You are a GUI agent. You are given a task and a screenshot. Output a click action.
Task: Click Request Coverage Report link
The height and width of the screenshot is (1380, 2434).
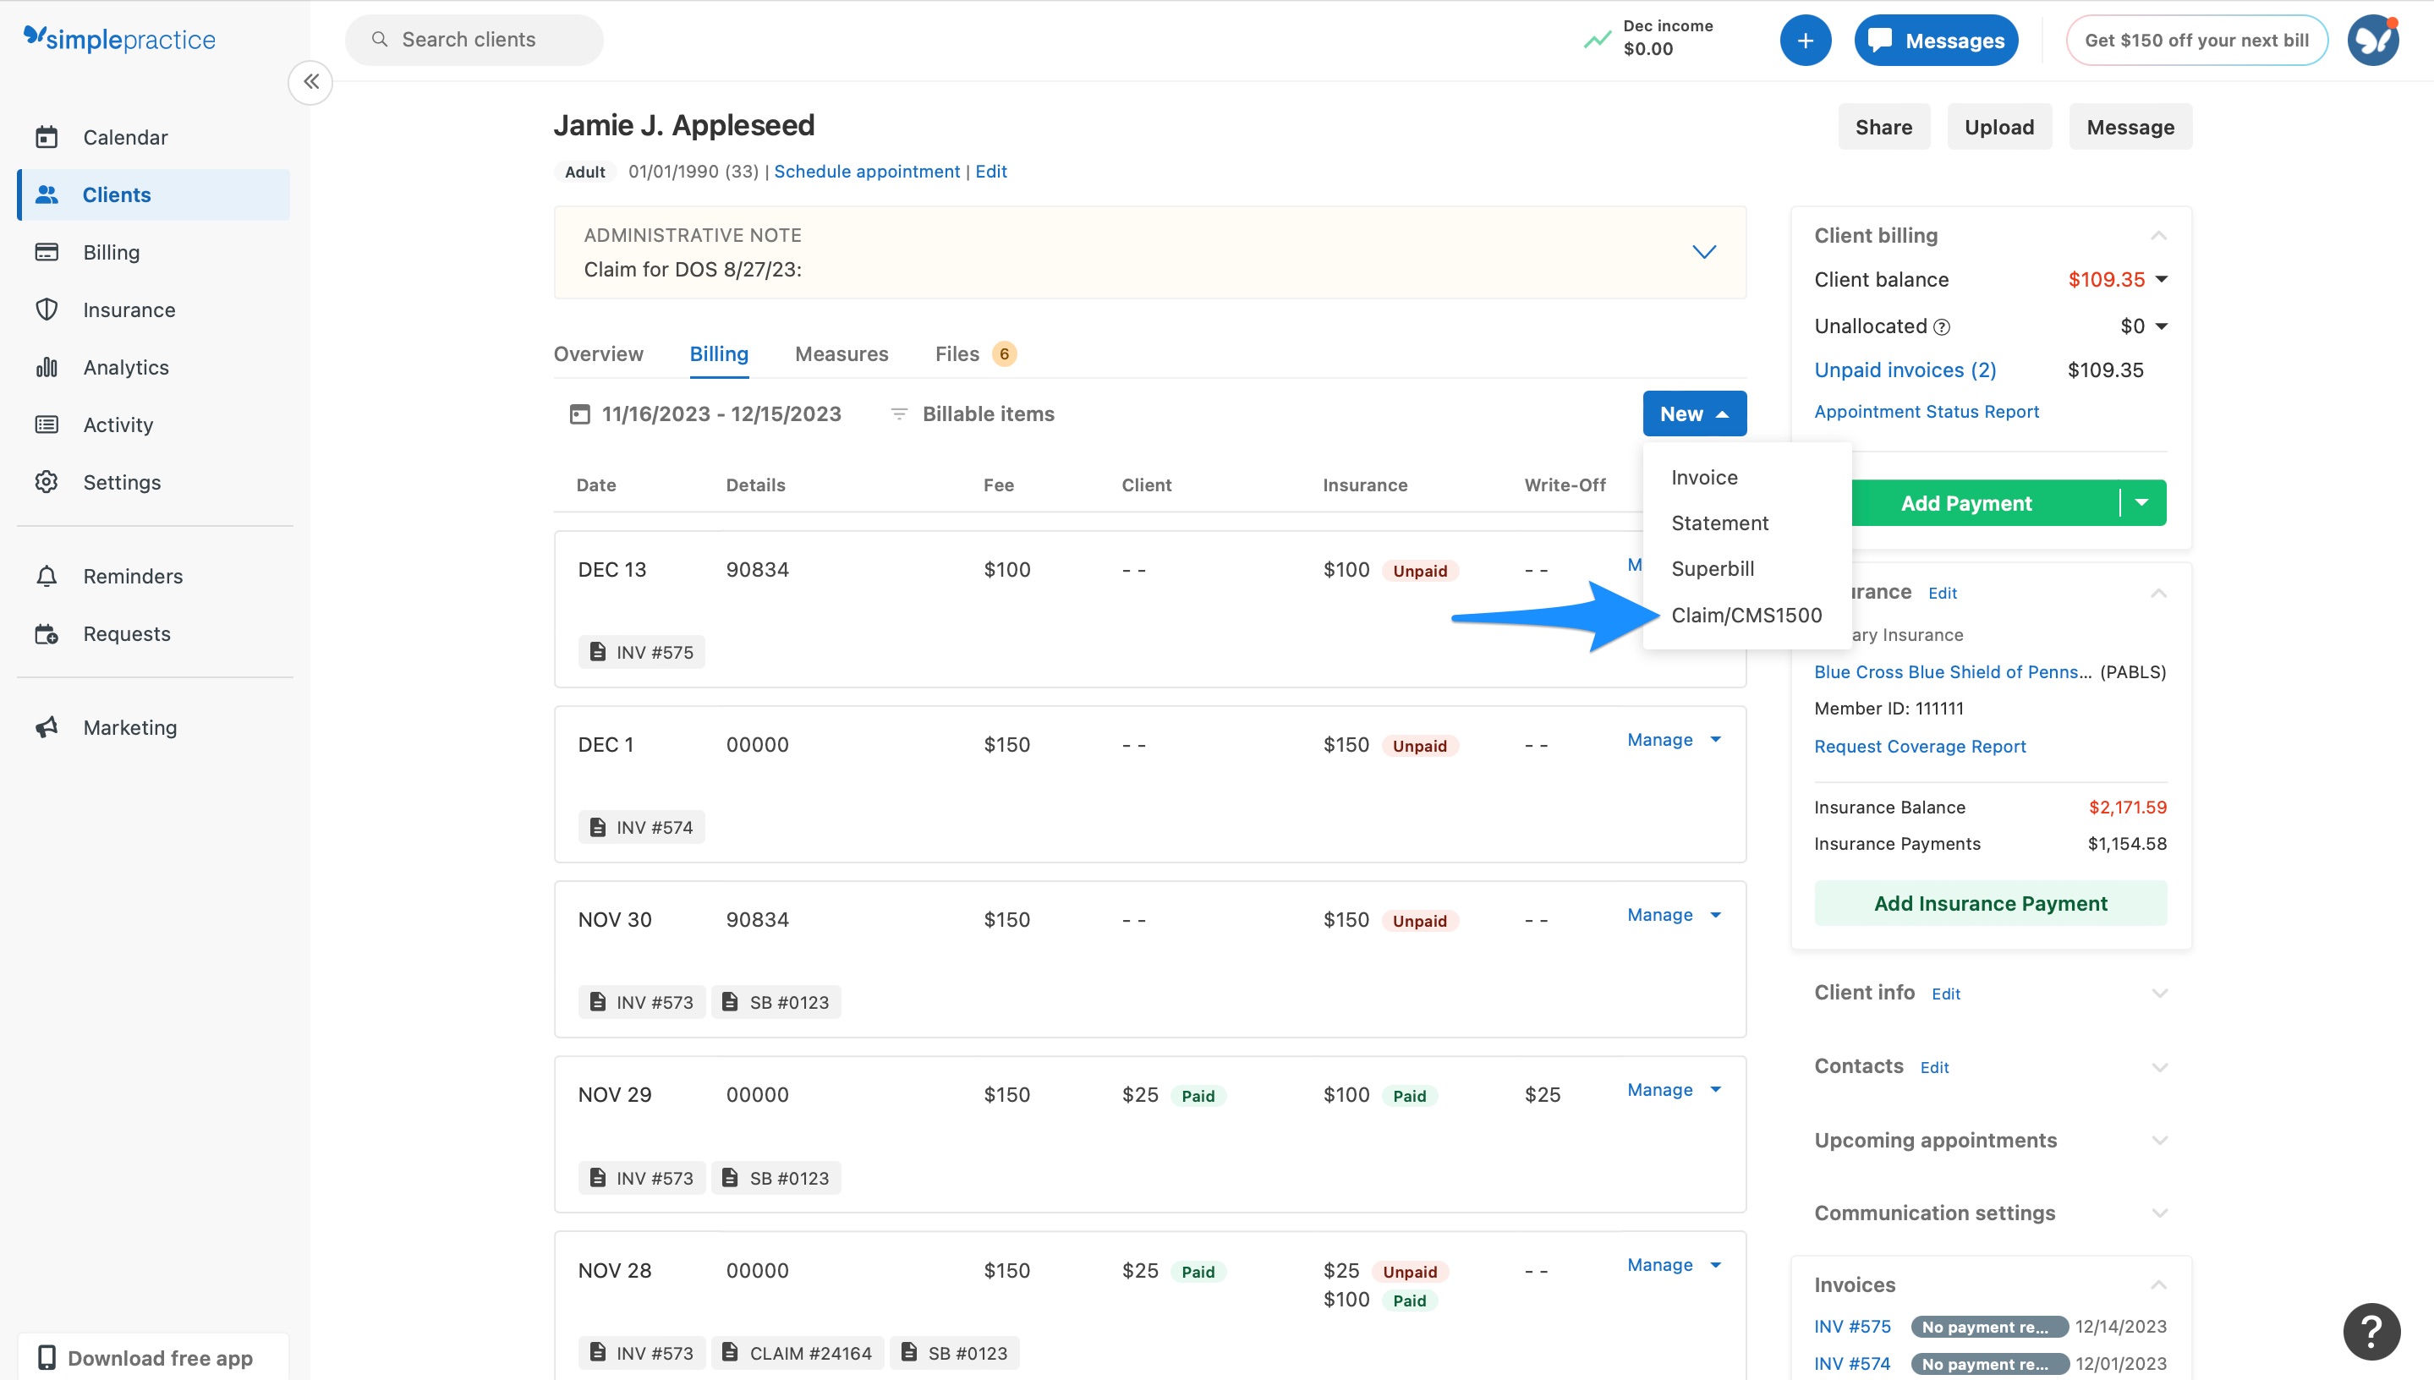(1919, 747)
